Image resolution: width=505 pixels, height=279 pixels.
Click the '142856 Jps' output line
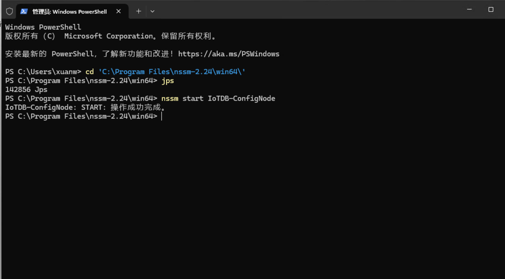click(x=26, y=90)
